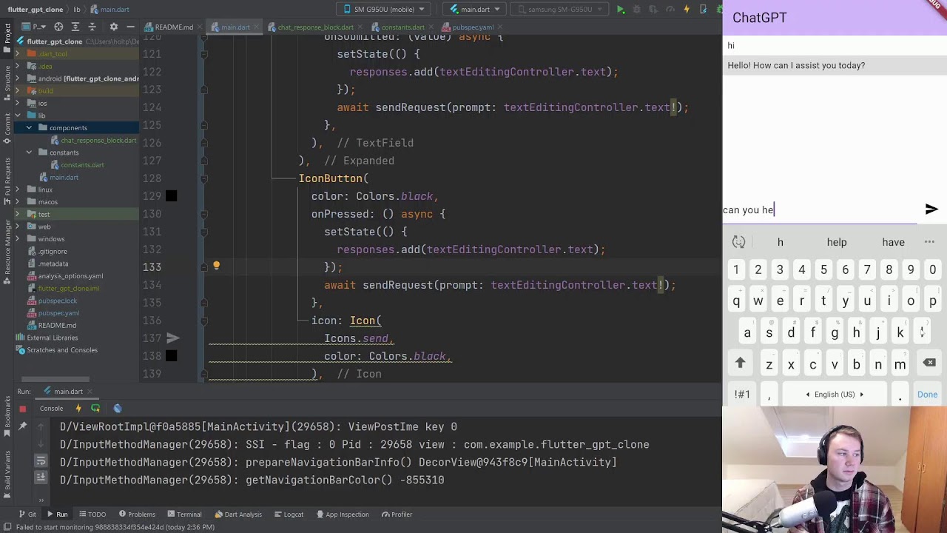Screen dimensions: 947x533
Task: Expand the windows folder
Action: (18, 239)
